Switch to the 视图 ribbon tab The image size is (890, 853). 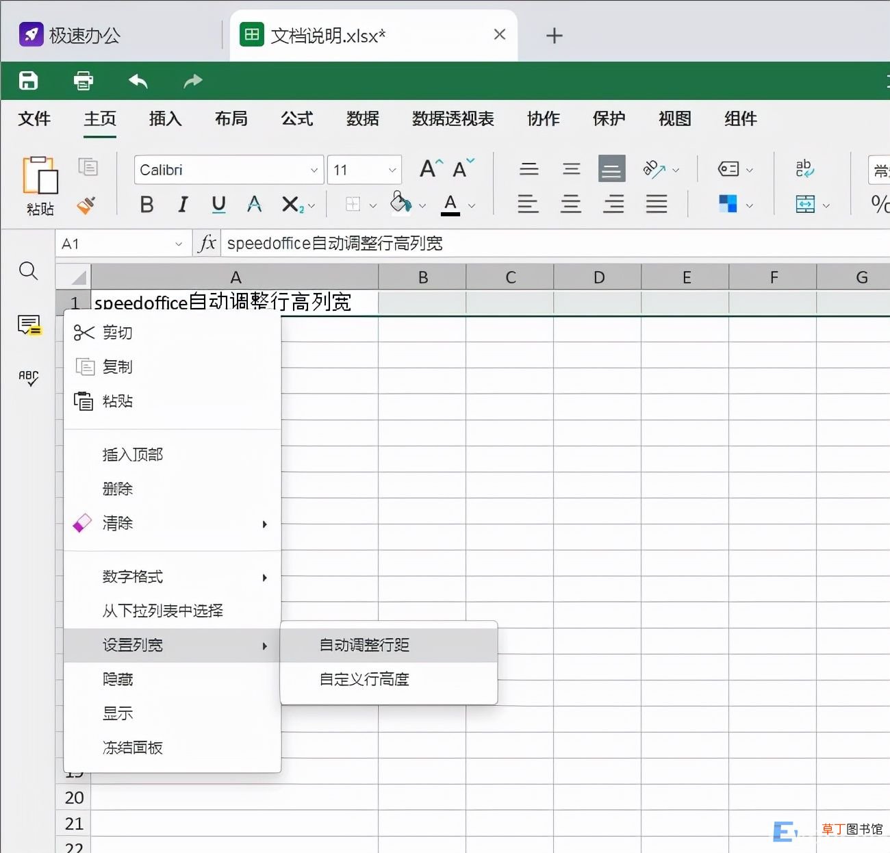[675, 118]
